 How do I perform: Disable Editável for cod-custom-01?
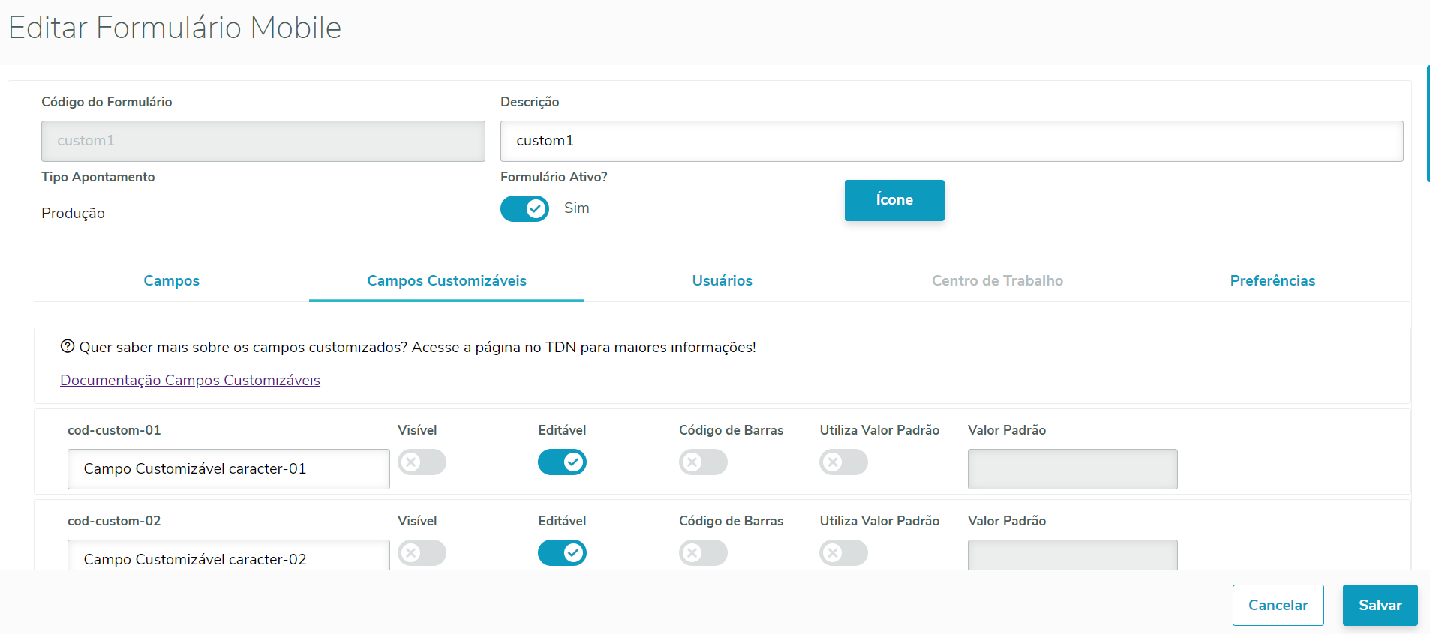562,462
